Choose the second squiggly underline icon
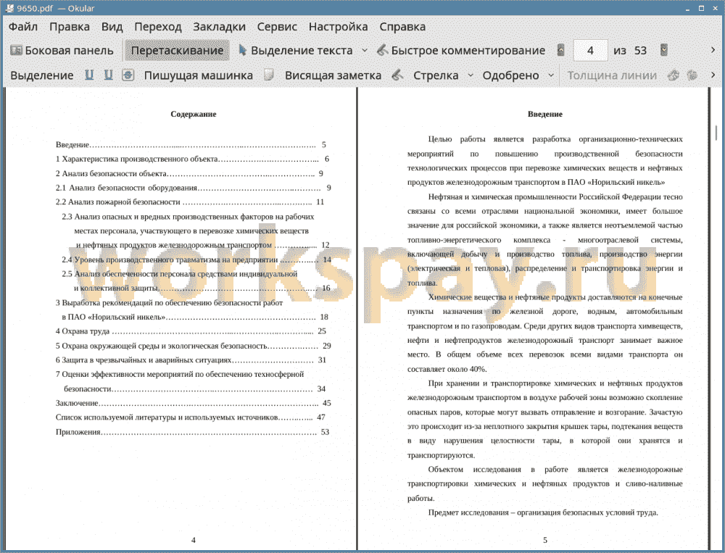The height and width of the screenshot is (553, 725). [108, 75]
